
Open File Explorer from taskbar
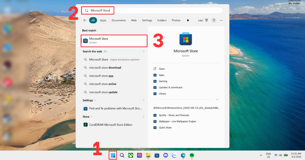(x=148, y=155)
